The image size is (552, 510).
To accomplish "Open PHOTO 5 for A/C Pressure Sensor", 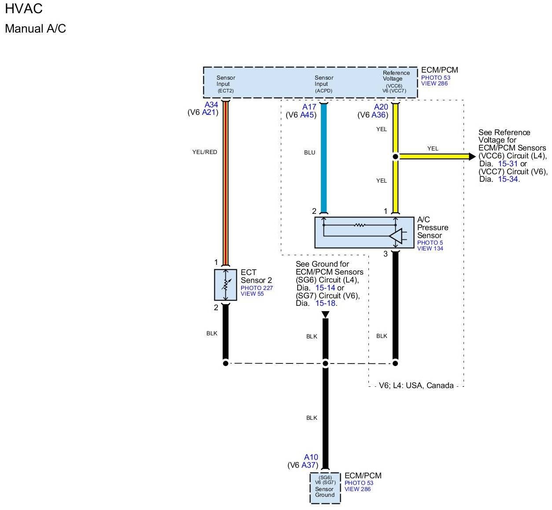I will (x=430, y=242).
